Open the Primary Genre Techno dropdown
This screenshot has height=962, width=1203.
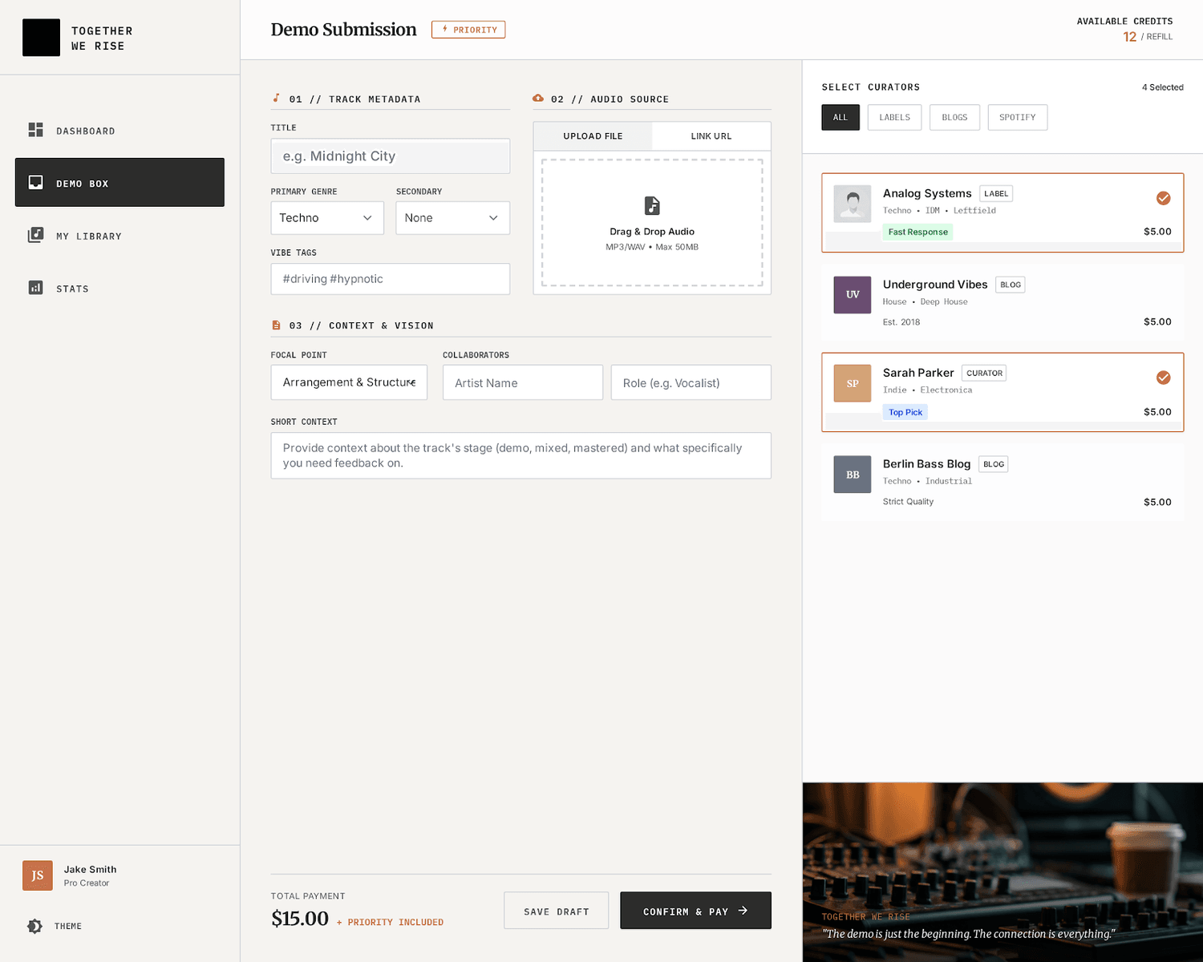click(x=327, y=218)
